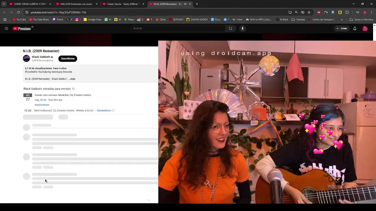
Task: Click the N.I.B. (2009 Remaster) video title
Action: (41, 51)
